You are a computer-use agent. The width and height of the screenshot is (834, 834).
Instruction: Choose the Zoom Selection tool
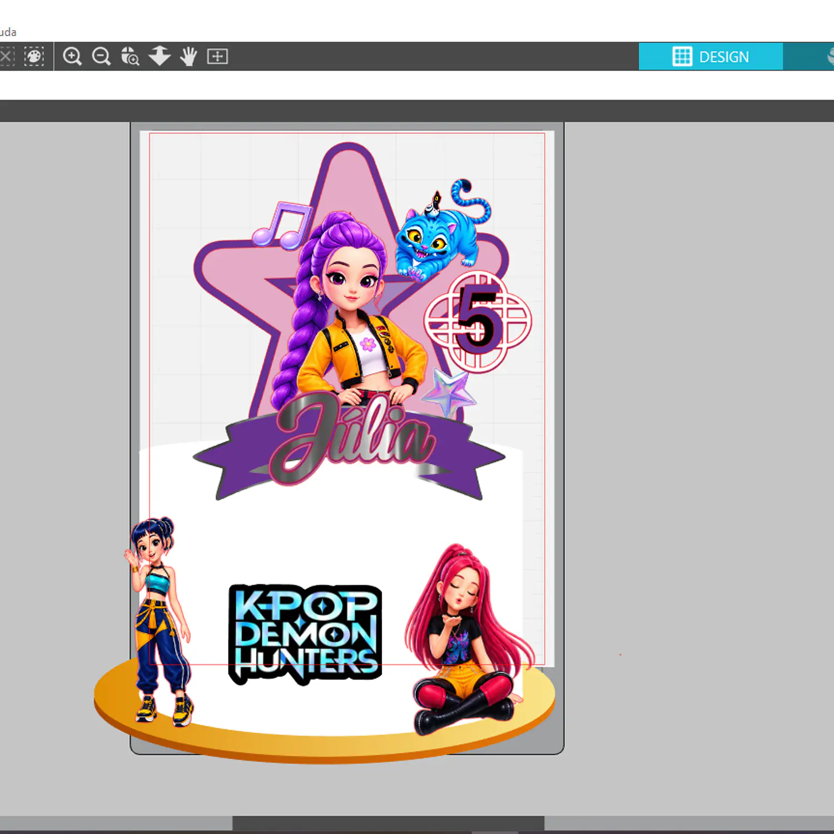point(130,56)
